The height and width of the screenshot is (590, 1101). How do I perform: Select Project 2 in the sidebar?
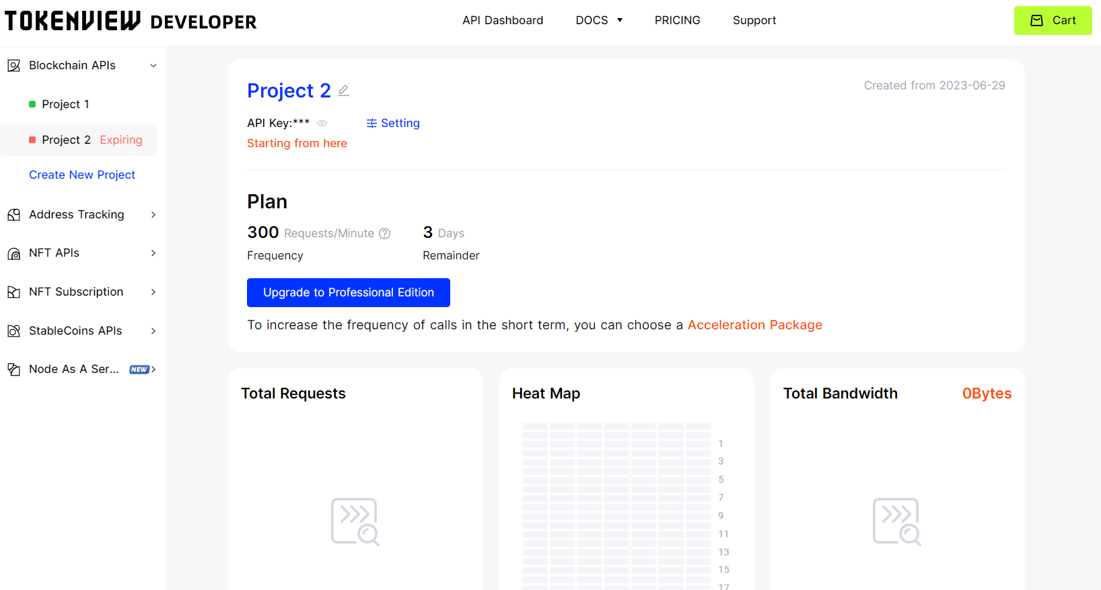[x=79, y=140]
